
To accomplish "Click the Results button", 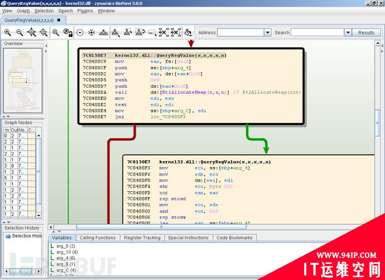I will coord(366,32).
